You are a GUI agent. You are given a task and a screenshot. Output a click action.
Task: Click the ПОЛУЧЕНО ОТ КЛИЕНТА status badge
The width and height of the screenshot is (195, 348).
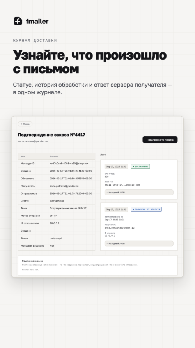click(146, 209)
